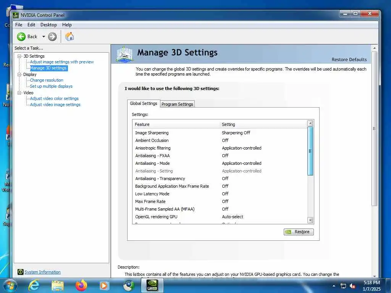391x293 pixels.
Task: Click the Feature column header
Action: [176, 124]
